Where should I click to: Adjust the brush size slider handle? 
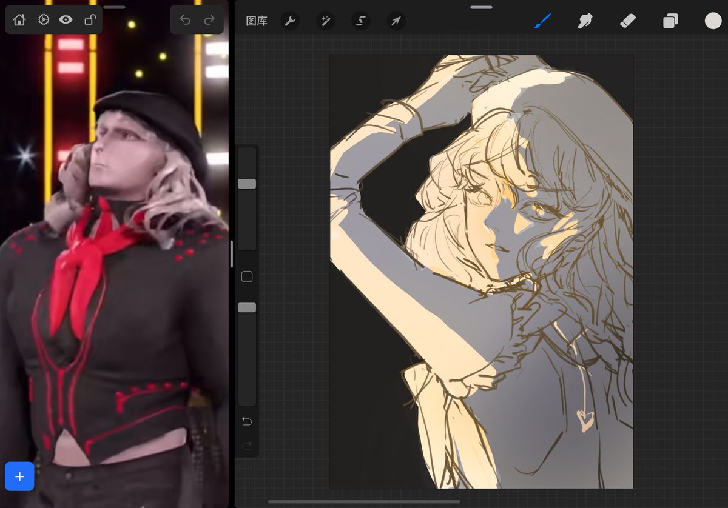pos(247,184)
